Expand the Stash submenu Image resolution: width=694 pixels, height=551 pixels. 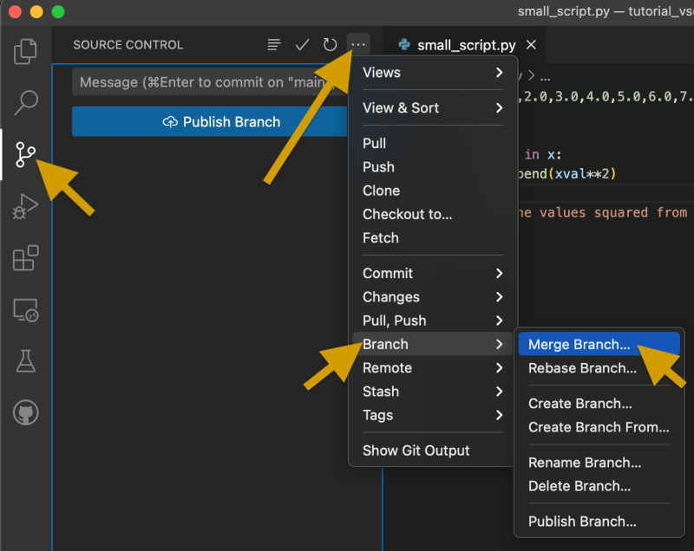pos(433,392)
